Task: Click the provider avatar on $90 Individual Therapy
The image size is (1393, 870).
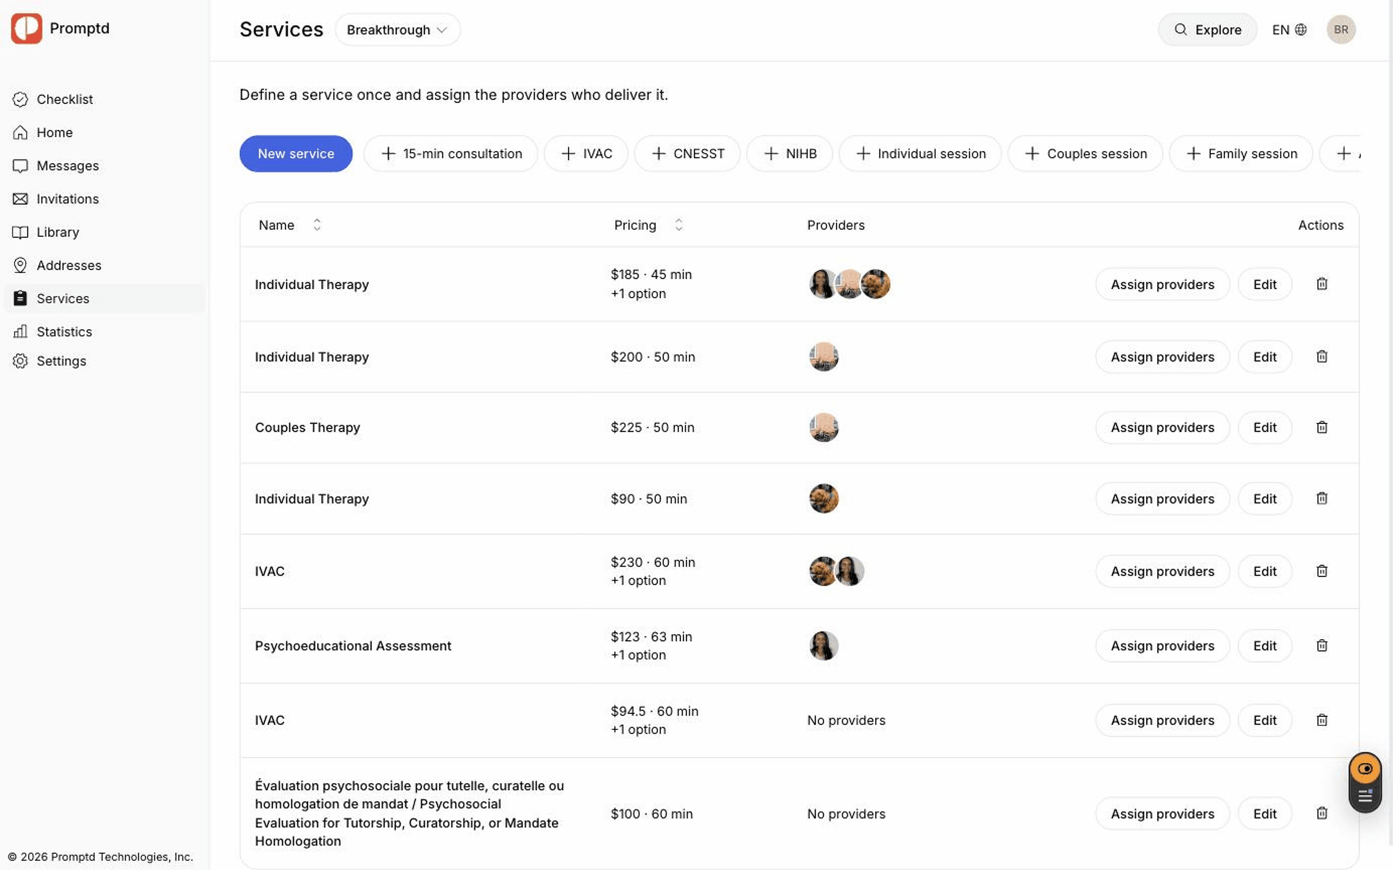Action: [x=824, y=498]
